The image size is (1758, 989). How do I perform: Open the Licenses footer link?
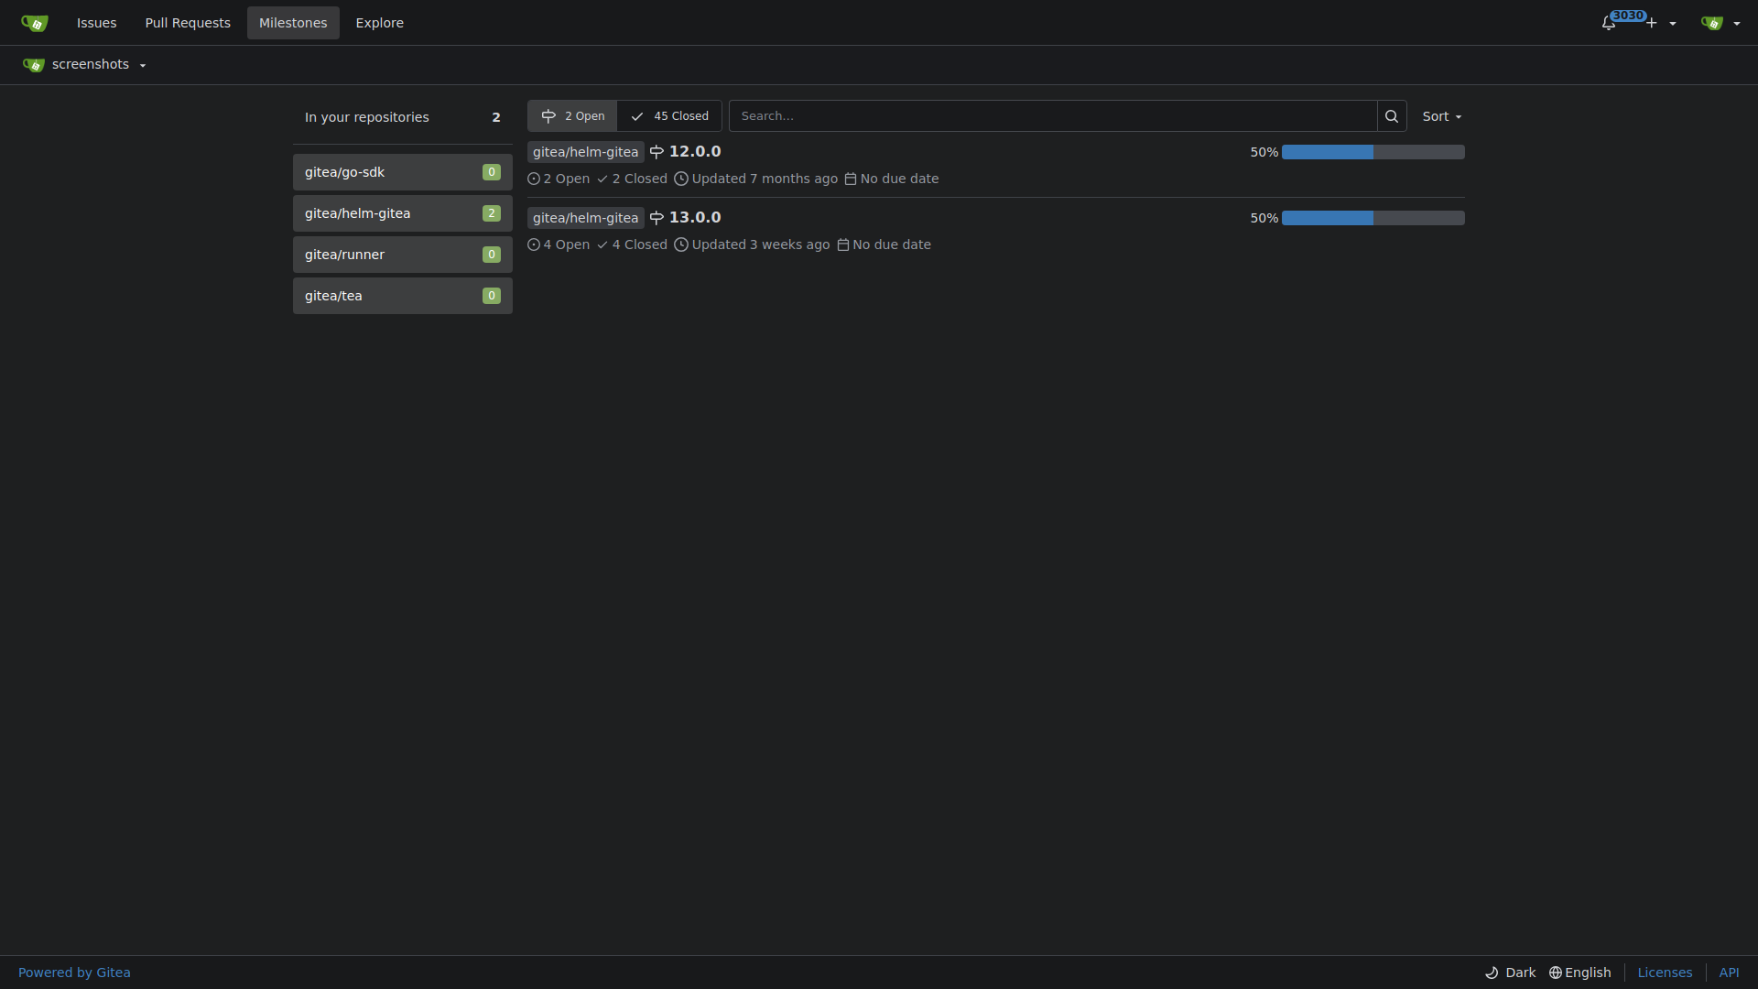[1665, 973]
